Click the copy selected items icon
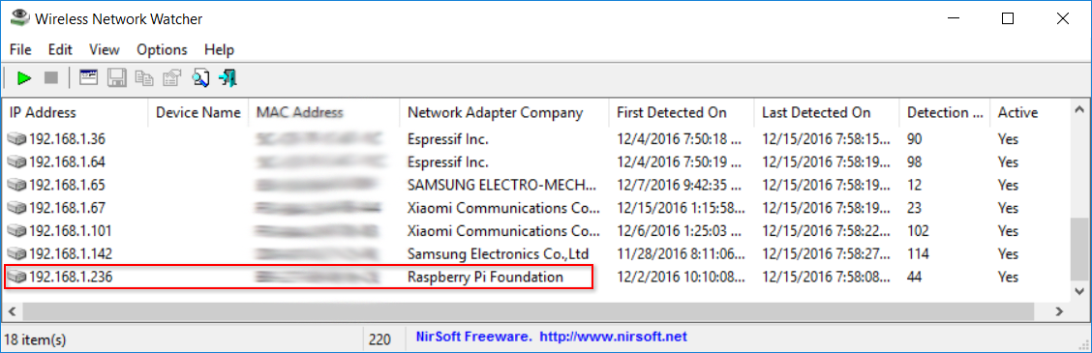The image size is (1092, 353). click(144, 78)
